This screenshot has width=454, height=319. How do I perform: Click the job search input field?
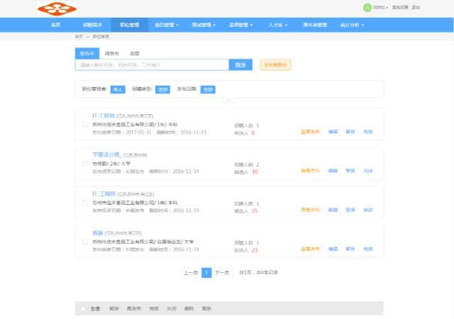pyautogui.click(x=152, y=65)
